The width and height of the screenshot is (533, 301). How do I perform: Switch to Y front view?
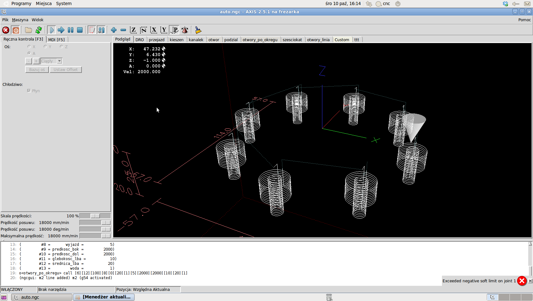pos(164,30)
